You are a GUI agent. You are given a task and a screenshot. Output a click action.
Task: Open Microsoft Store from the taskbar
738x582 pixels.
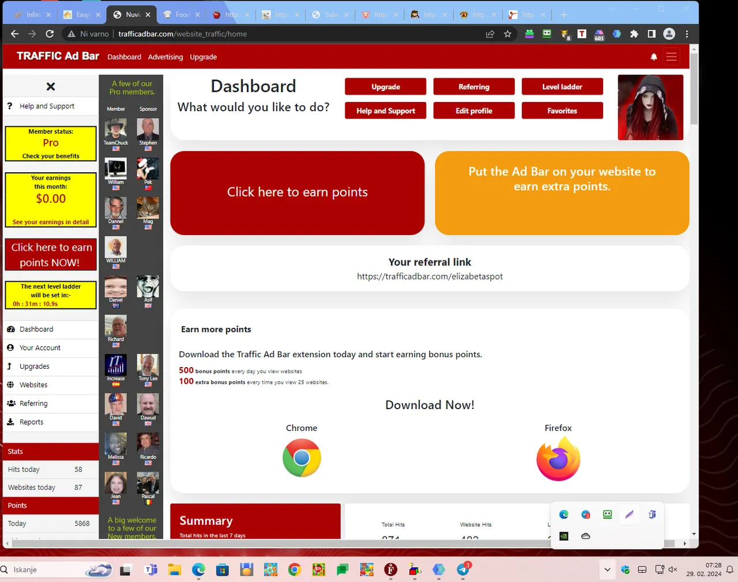[223, 570]
